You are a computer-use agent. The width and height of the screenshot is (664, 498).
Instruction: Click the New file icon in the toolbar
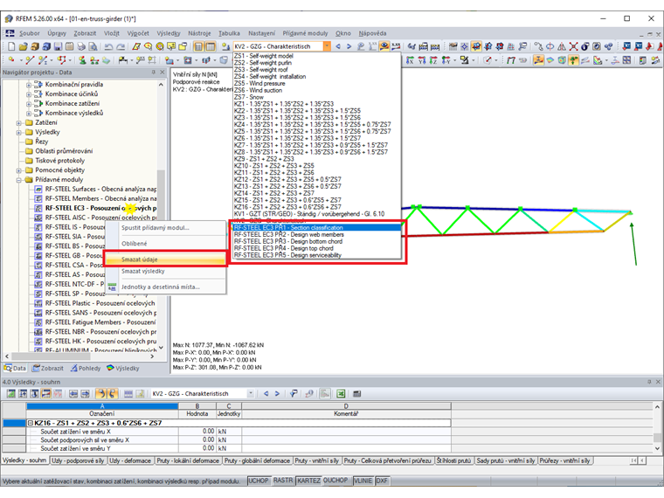[x=11, y=46]
